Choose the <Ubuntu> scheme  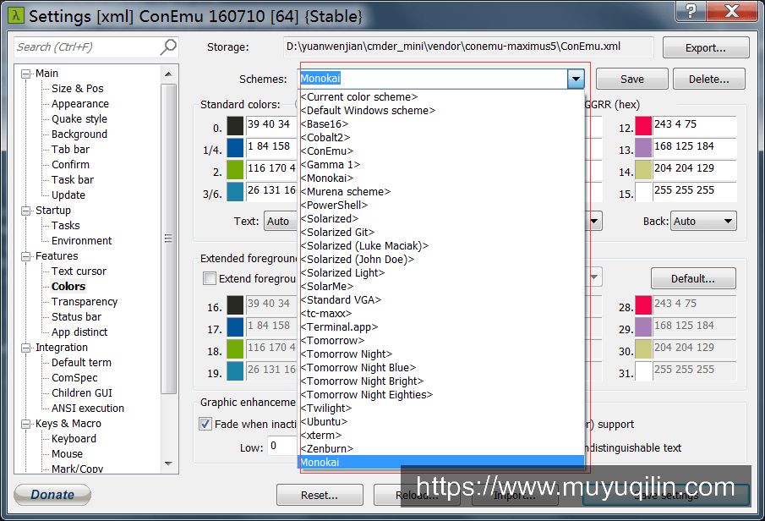[324, 421]
